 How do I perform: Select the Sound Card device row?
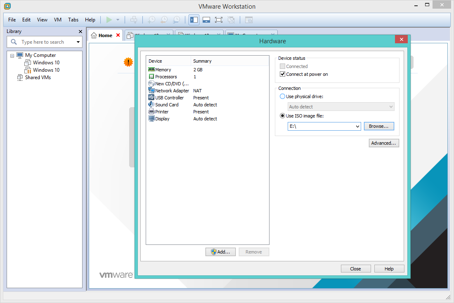point(207,105)
